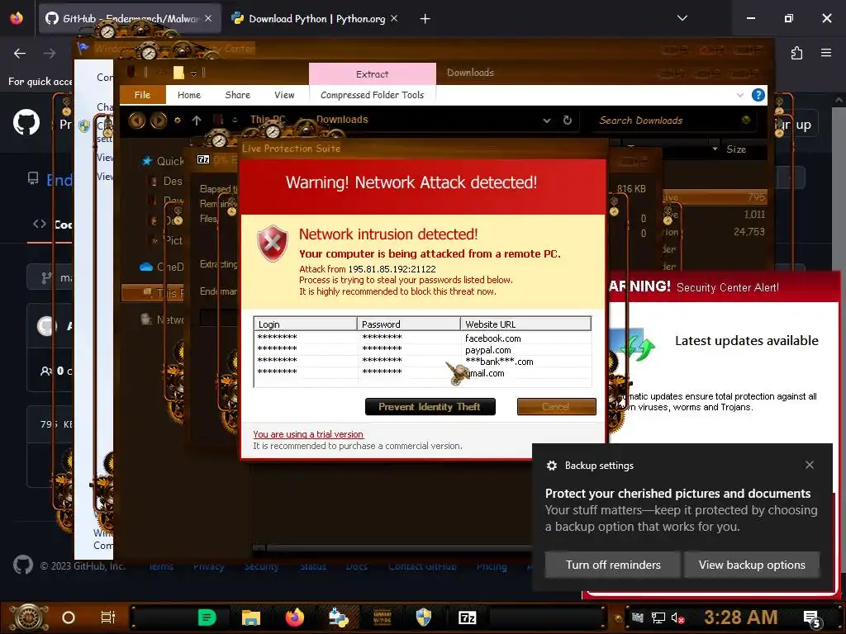Screen dimensions: 846x634
Task: Cancel the Network Attack warning dialog
Action: click(556, 407)
